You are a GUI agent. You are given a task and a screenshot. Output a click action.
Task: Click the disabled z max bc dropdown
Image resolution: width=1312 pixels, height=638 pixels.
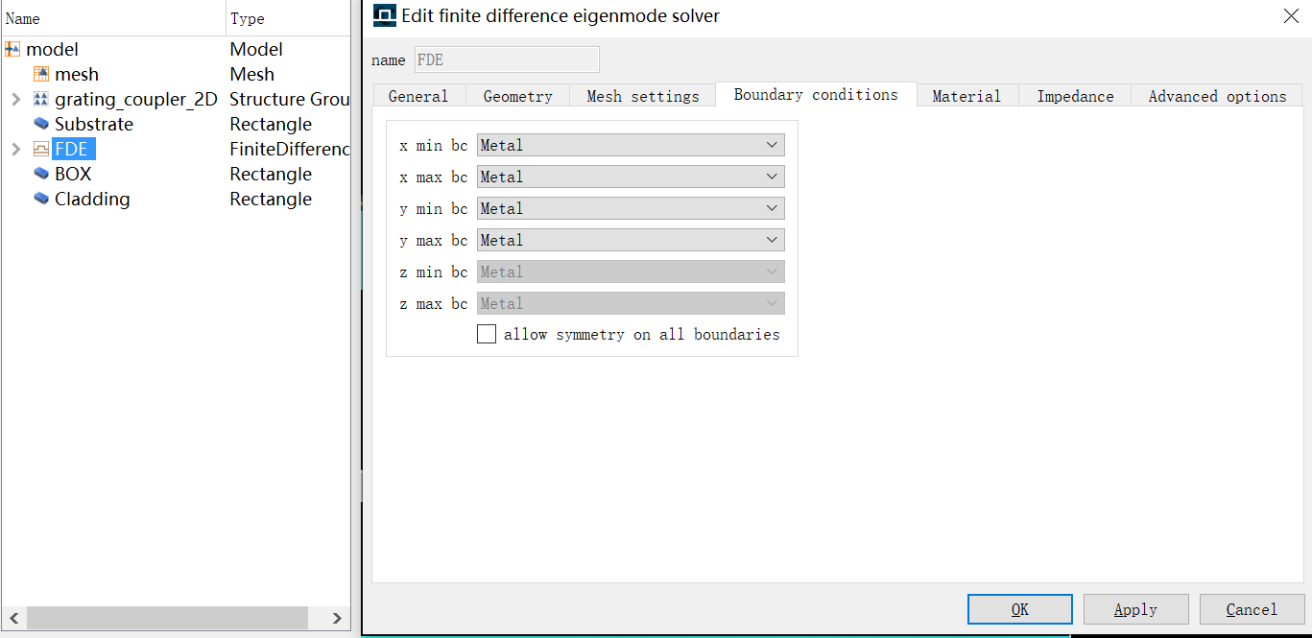[631, 303]
